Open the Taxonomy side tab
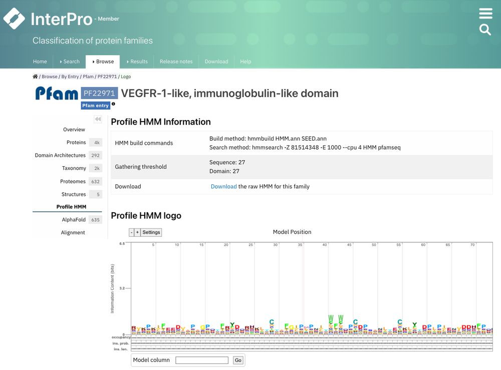The image size is (501, 370). pos(74,168)
